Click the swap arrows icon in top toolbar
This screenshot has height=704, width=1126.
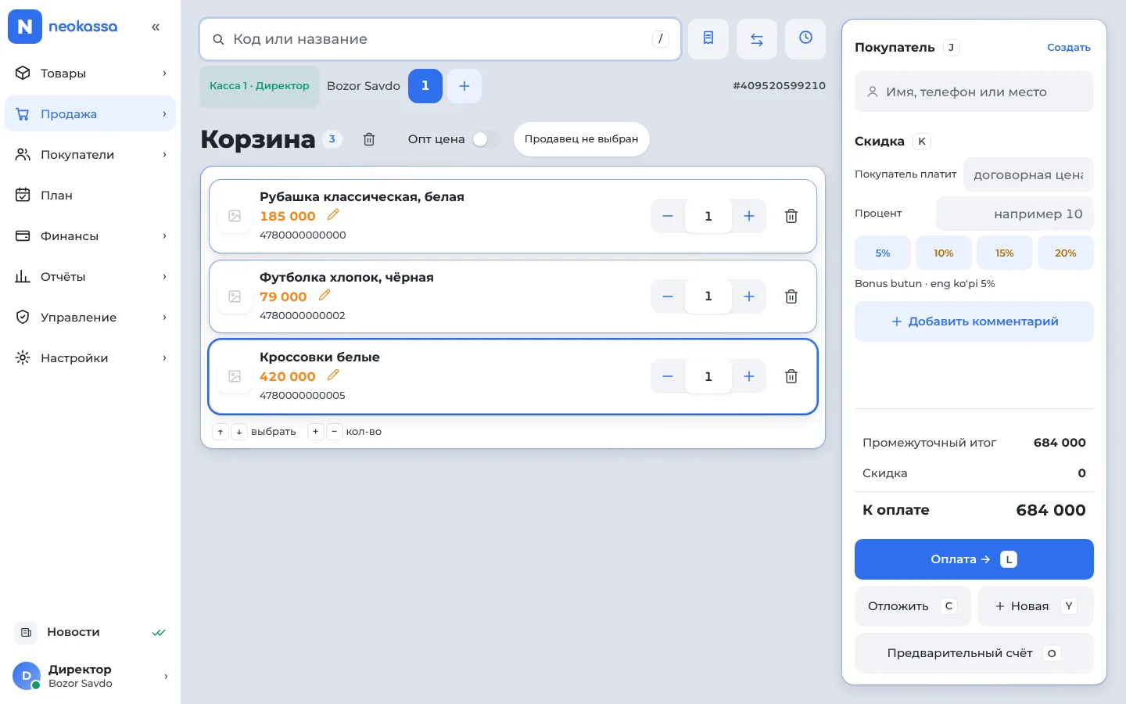click(x=757, y=39)
